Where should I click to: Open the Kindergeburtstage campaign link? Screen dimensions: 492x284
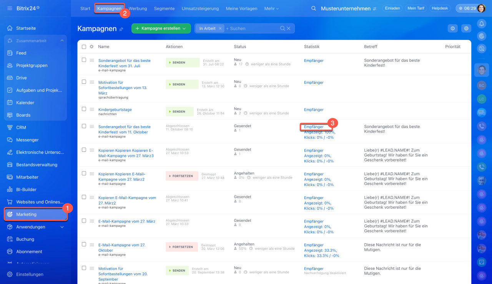[115, 110]
